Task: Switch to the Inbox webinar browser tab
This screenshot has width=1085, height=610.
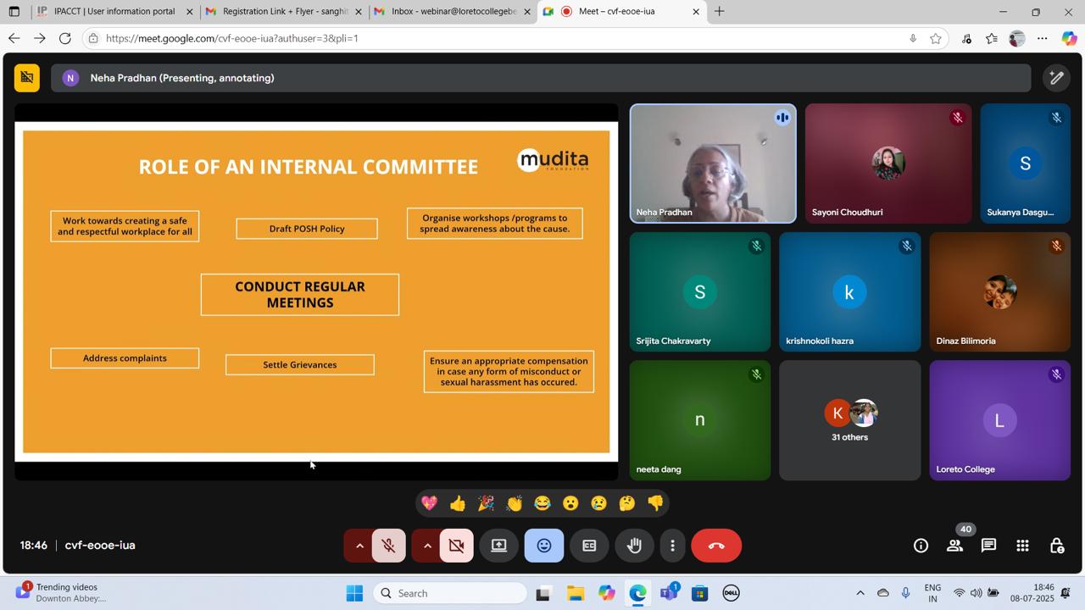Action: click(x=453, y=12)
